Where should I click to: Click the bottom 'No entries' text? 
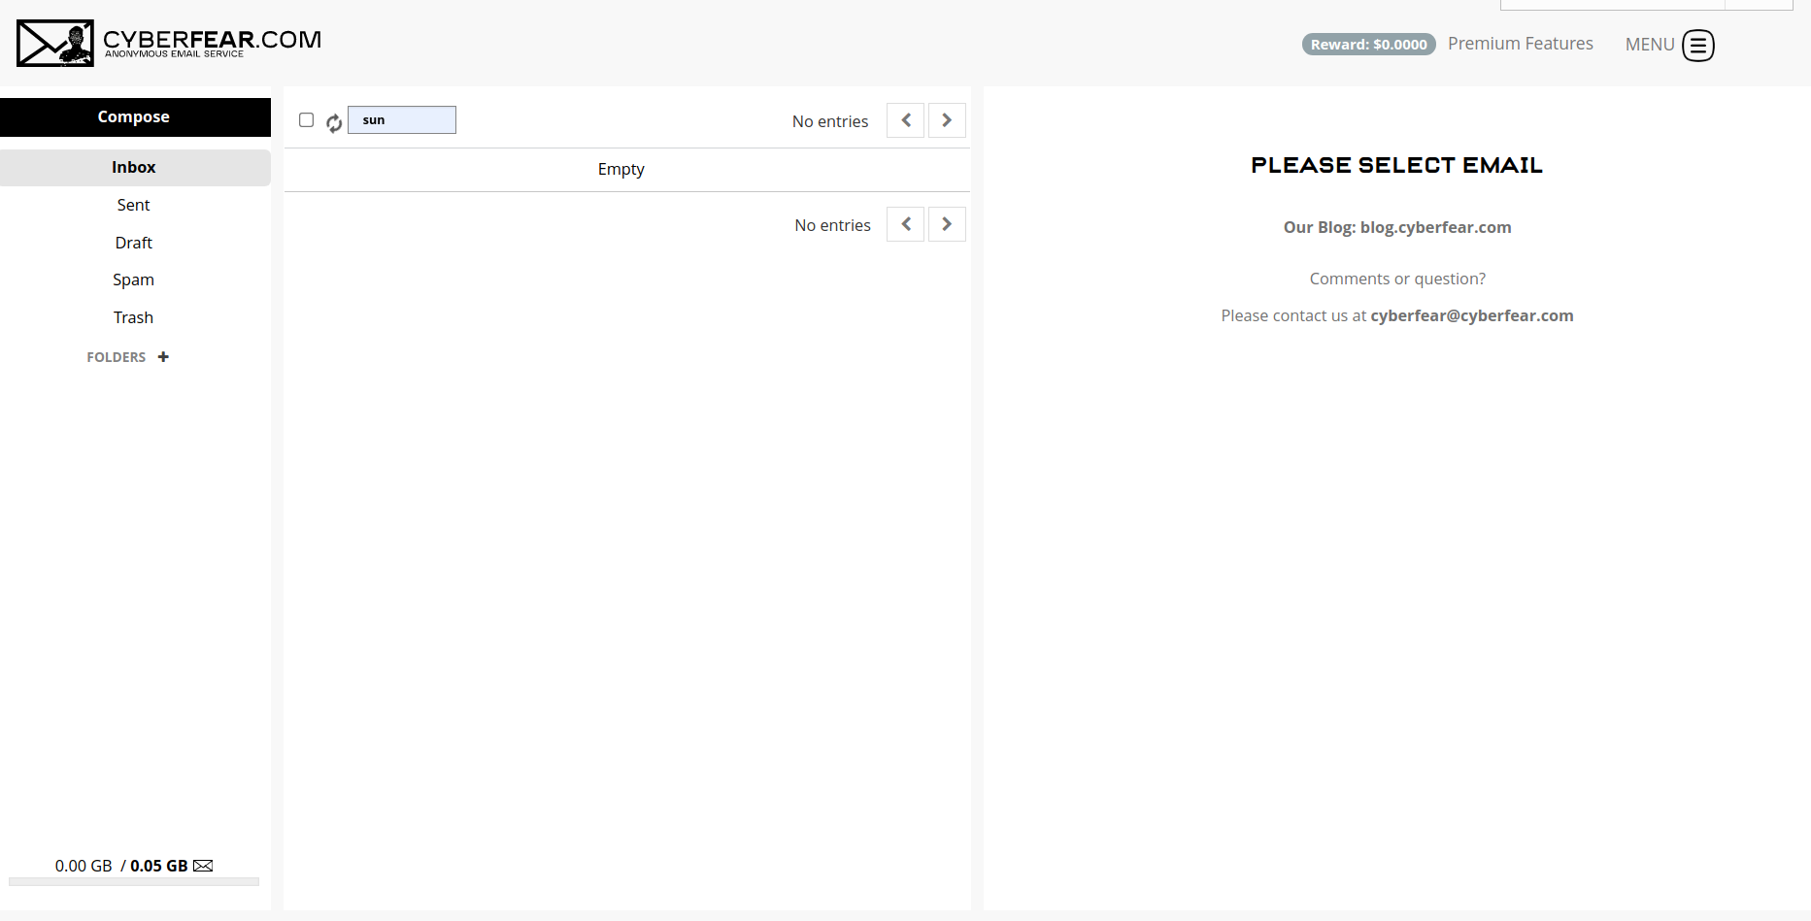coord(832,225)
